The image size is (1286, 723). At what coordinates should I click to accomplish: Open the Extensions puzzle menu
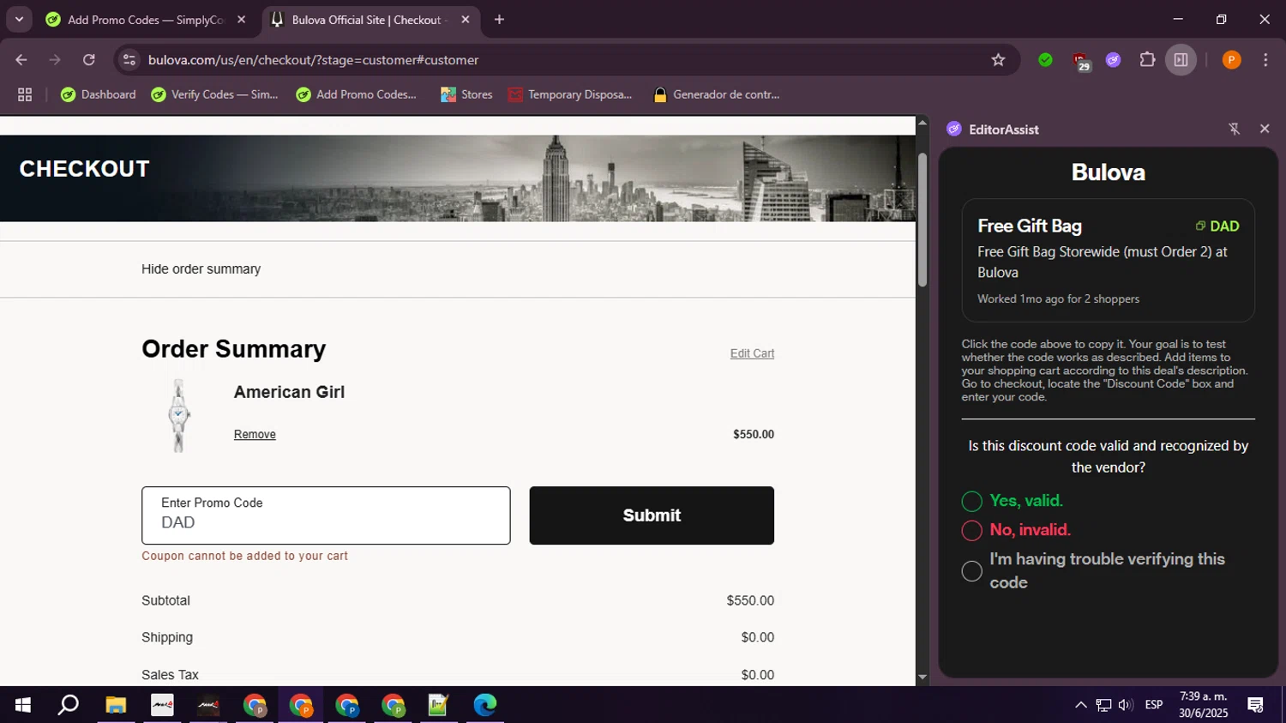(x=1147, y=60)
